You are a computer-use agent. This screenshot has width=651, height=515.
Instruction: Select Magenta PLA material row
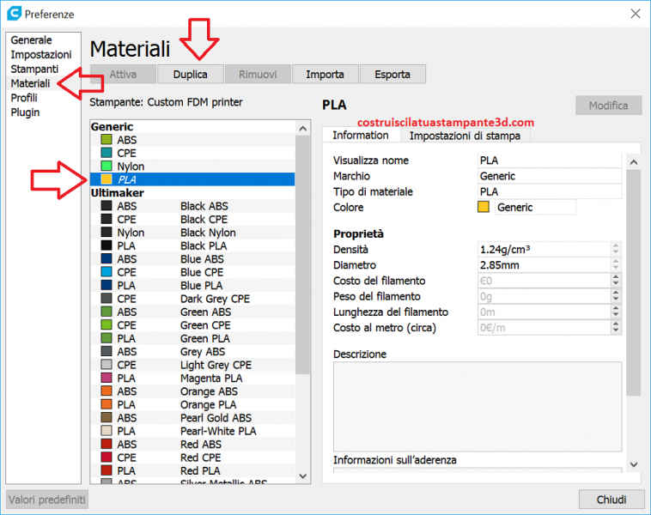pyautogui.click(x=192, y=379)
